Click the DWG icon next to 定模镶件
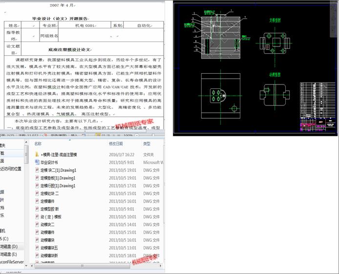 [37, 201]
